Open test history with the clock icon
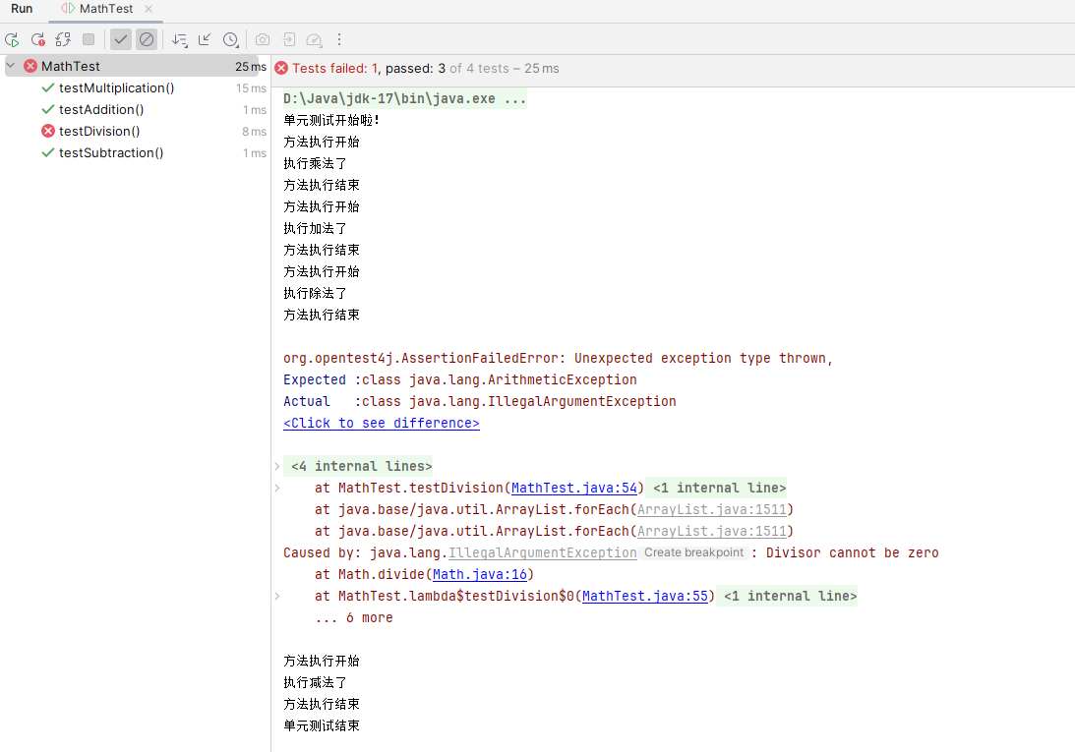 tap(229, 39)
